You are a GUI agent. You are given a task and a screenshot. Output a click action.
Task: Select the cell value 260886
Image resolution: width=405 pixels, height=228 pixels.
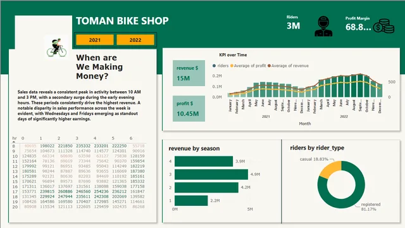click(65, 191)
